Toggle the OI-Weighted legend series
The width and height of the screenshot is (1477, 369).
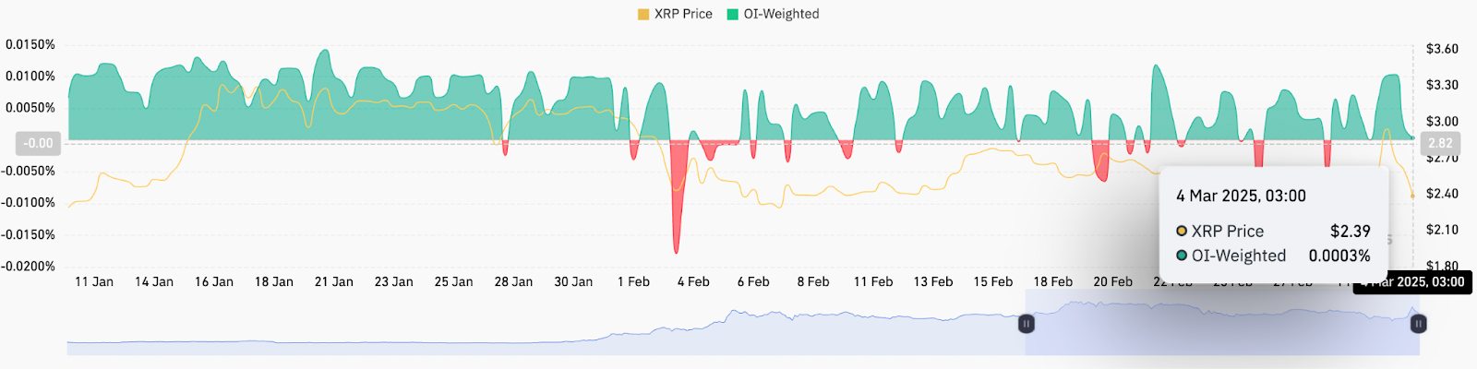point(781,14)
